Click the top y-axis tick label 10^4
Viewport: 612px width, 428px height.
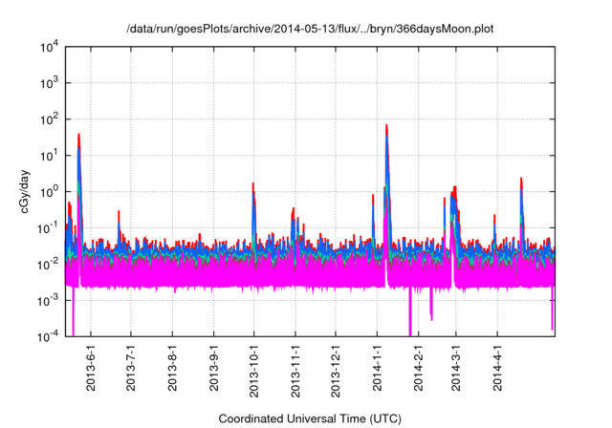(x=49, y=48)
